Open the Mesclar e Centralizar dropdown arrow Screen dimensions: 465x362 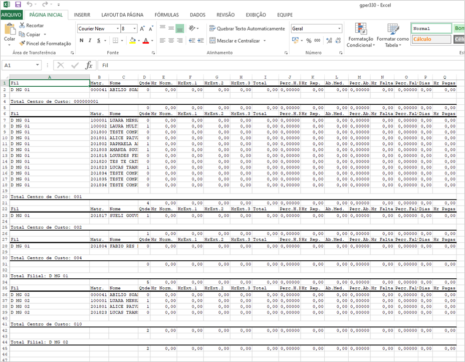click(x=265, y=41)
